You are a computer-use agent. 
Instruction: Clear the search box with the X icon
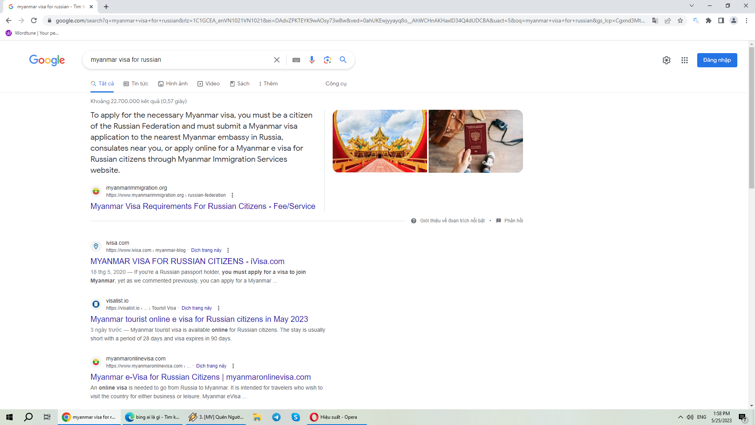click(x=277, y=60)
